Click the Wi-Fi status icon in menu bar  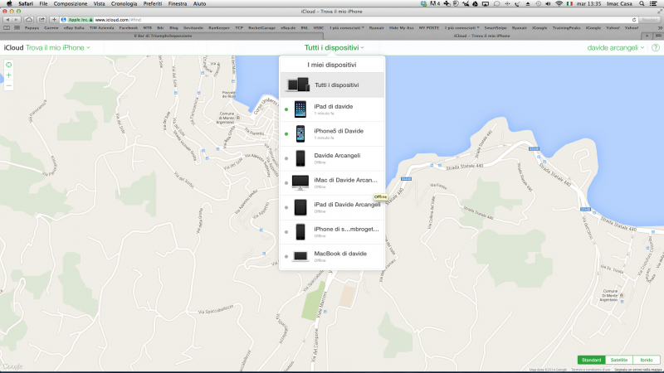point(559,4)
